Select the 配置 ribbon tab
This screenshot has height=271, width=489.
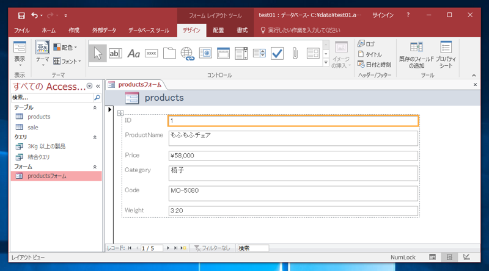pos(218,31)
